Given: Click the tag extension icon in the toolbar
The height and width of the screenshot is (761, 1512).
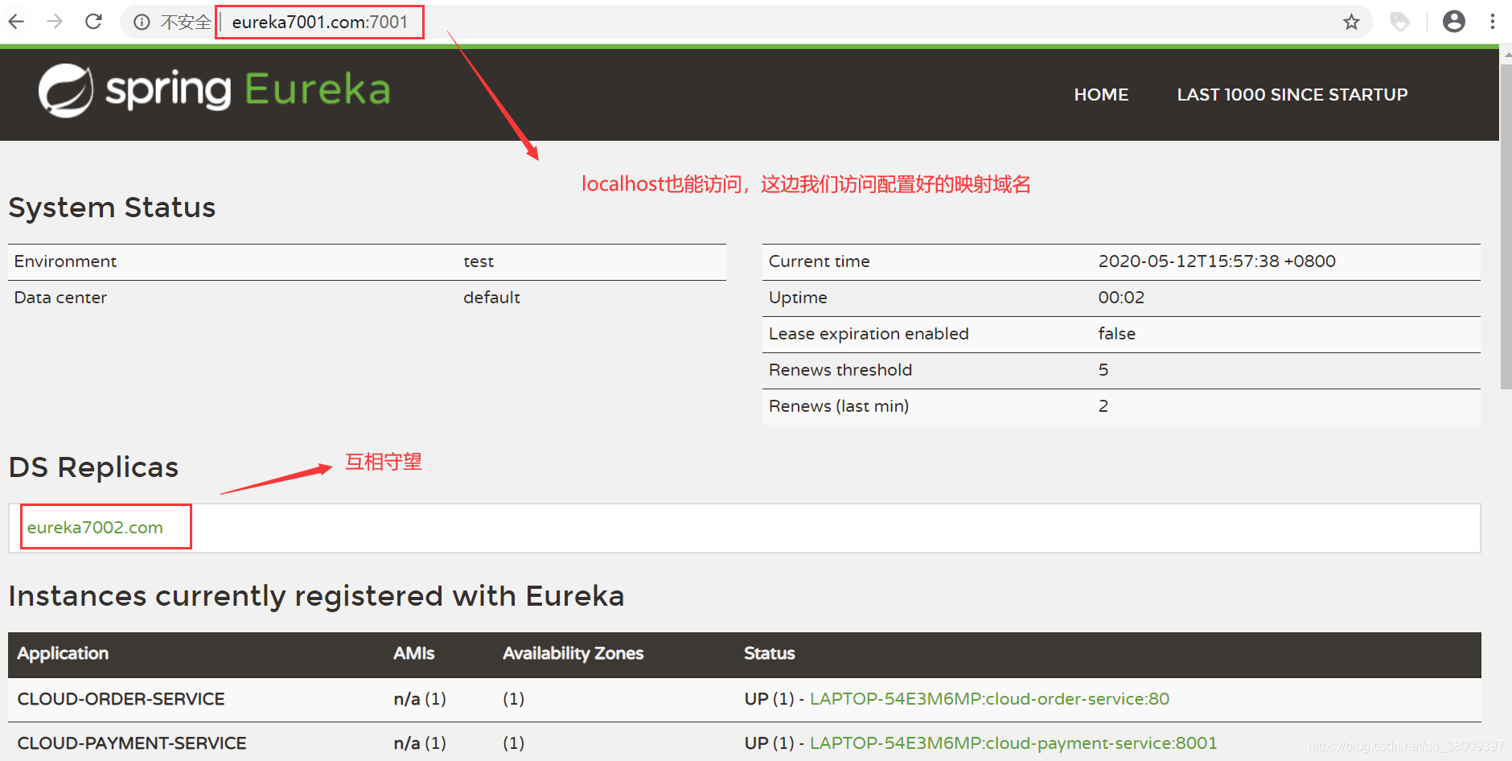Looking at the screenshot, I should [1399, 22].
